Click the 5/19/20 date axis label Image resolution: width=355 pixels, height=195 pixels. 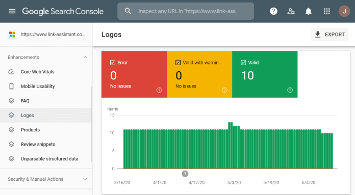click(x=271, y=183)
